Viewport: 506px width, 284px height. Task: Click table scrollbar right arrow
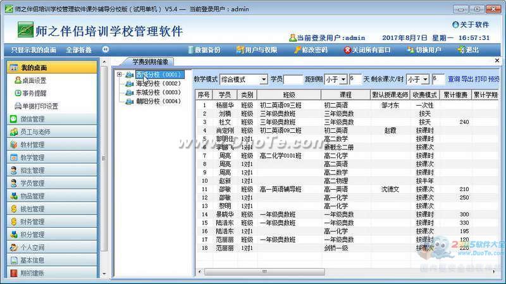coord(494,272)
